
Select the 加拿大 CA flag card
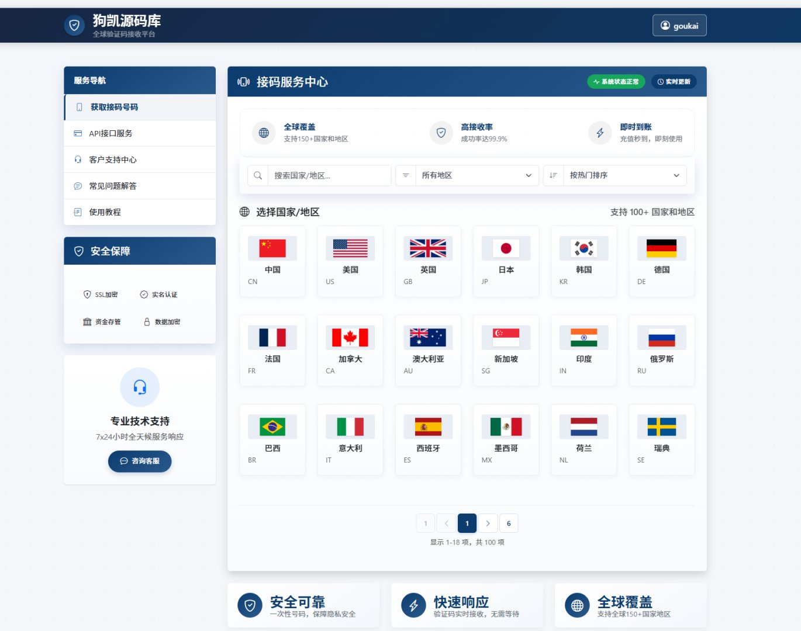(350, 351)
